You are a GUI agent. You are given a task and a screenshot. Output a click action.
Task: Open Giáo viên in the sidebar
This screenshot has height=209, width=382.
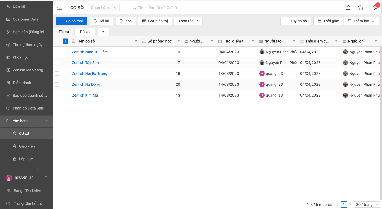[x=27, y=146]
